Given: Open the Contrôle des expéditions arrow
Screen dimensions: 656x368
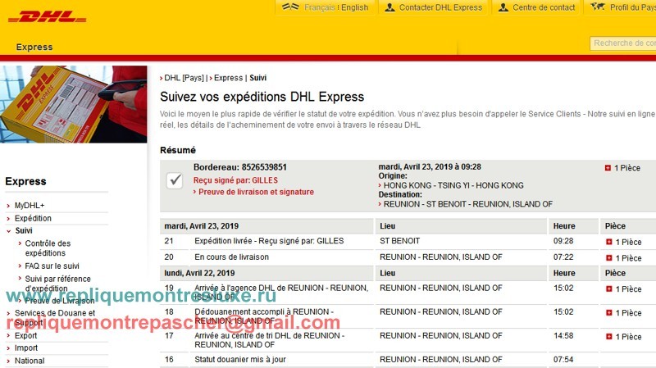Looking at the screenshot, I should point(20,243).
